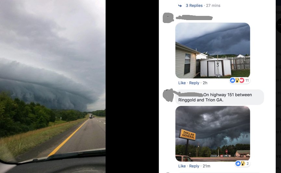The height and width of the screenshot is (173, 281).
Task: Click the blurred avatar beside the highway 151 comment
Action: tap(168, 96)
